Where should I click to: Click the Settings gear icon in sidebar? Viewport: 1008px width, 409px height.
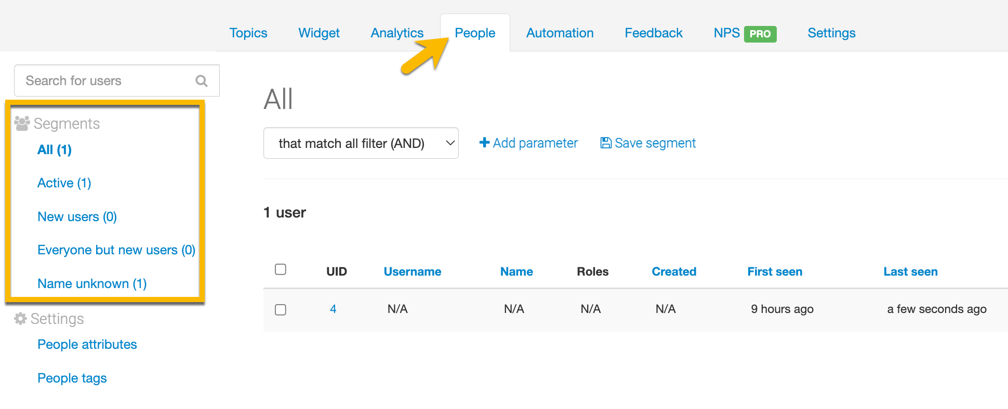(20, 319)
